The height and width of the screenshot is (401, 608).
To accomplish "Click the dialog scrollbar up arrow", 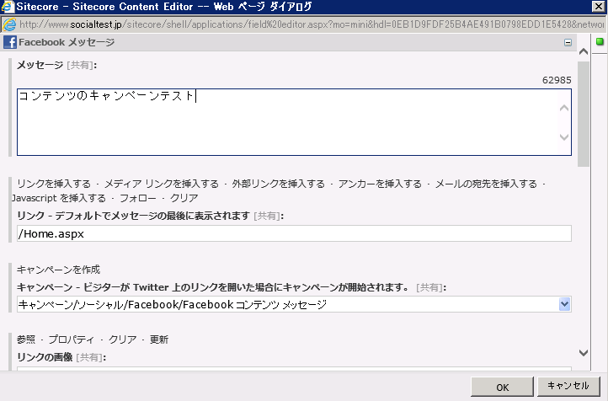I will click(x=584, y=57).
